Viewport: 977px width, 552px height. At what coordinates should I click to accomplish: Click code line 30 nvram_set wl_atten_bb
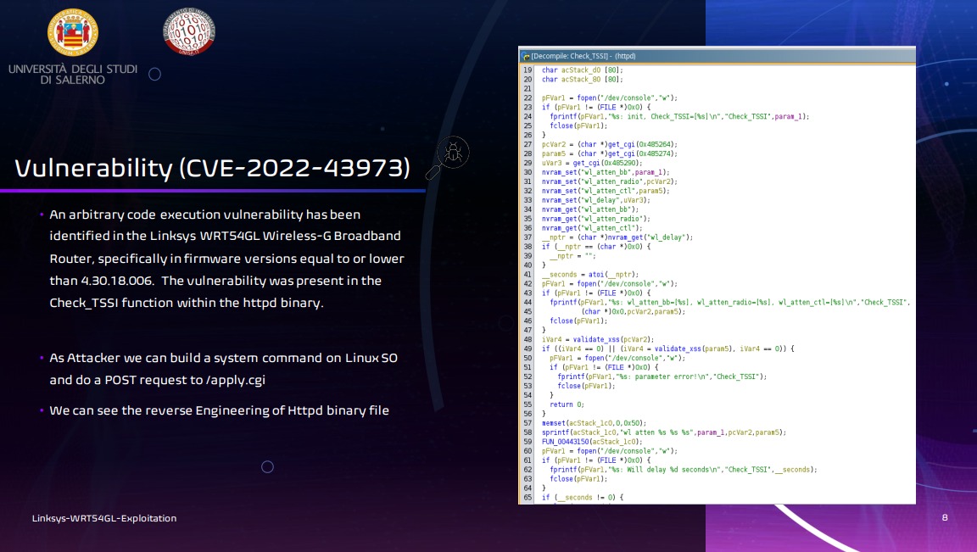coord(605,173)
